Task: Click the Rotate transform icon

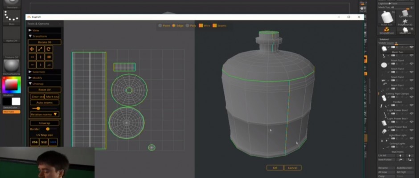Action: (x=49, y=49)
